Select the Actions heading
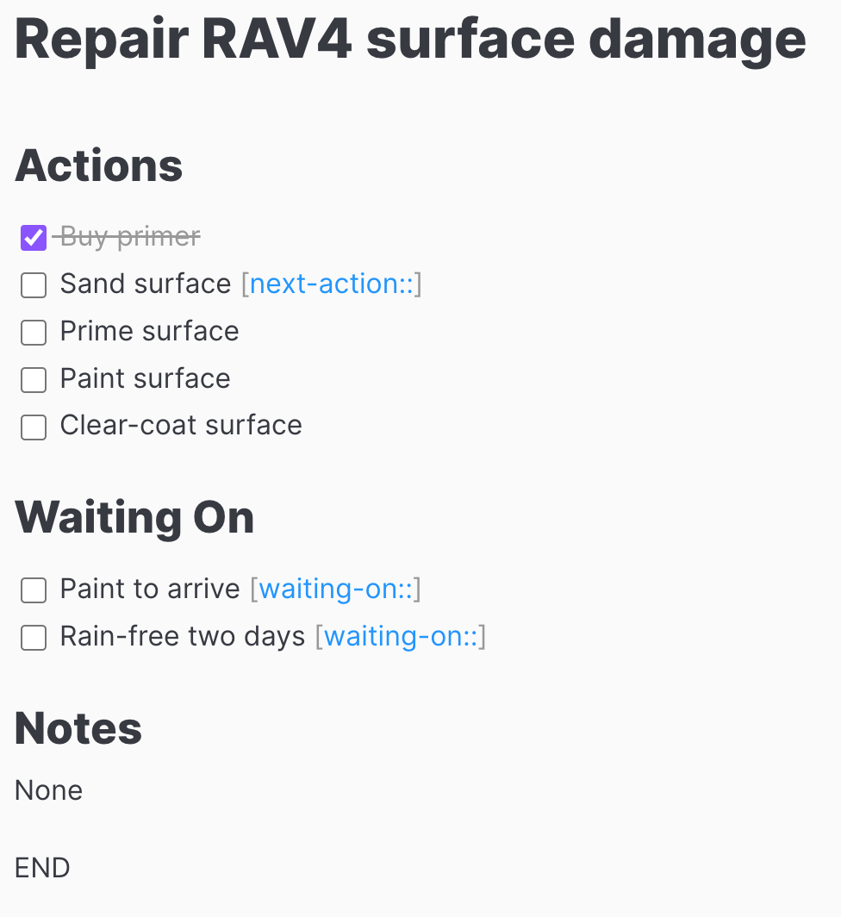This screenshot has width=841, height=917. click(x=99, y=165)
